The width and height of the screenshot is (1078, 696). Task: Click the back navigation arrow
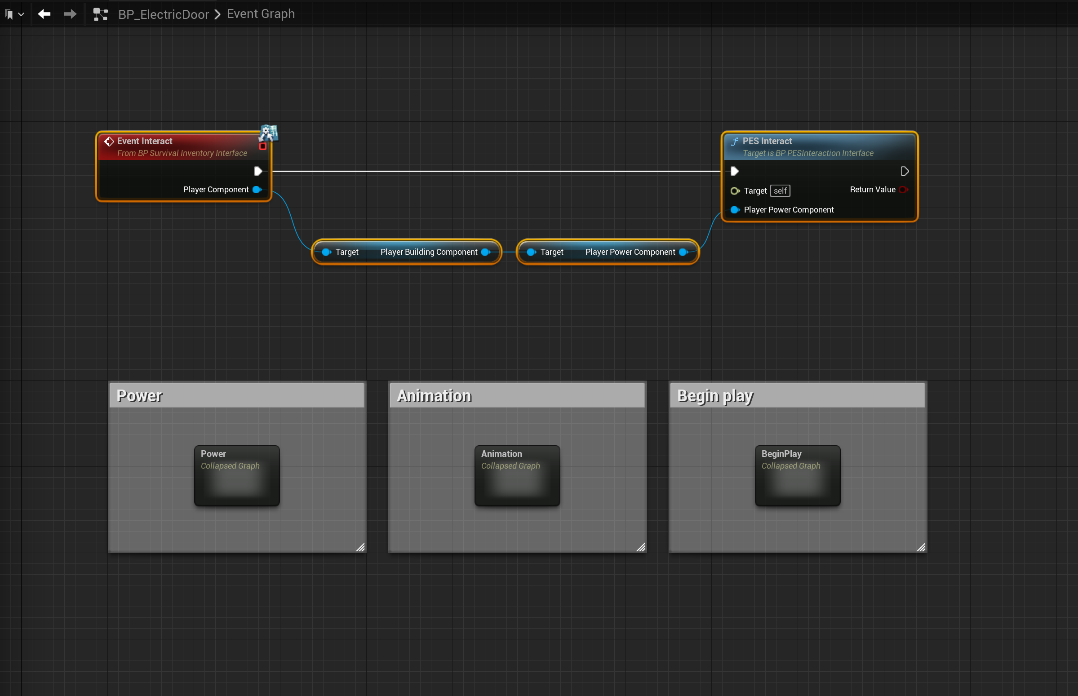click(44, 14)
